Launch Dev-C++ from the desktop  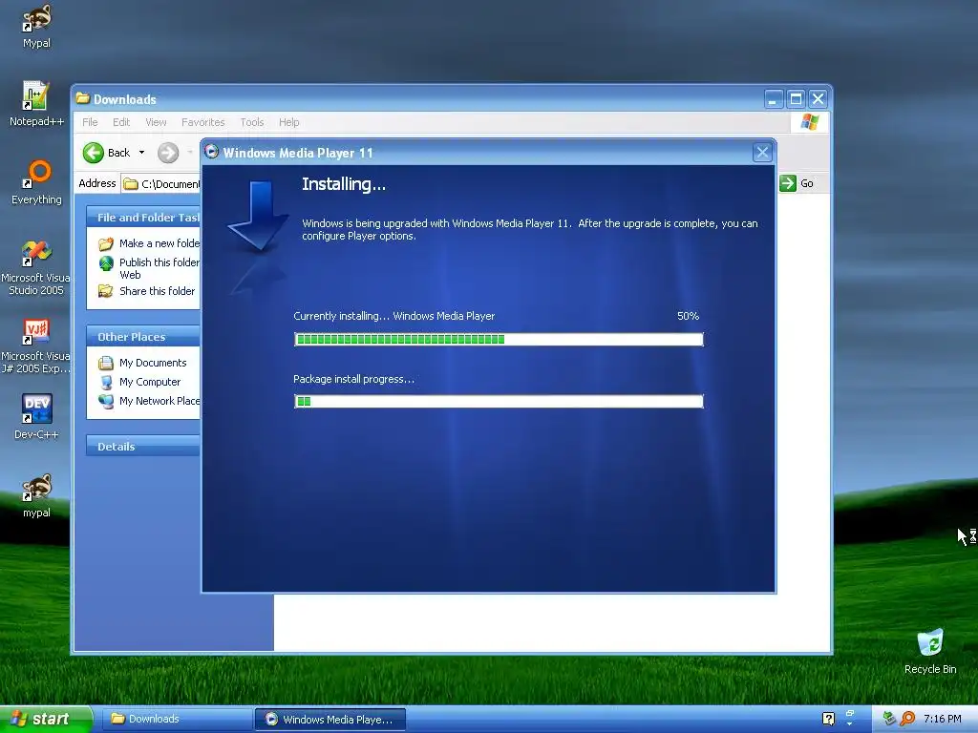coord(36,417)
